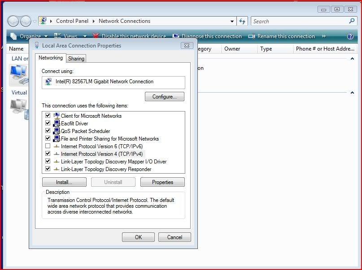Select the LAN connection icon in the list
Image resolution: width=362 pixels, height=270 pixels.
pyautogui.click(x=19, y=75)
